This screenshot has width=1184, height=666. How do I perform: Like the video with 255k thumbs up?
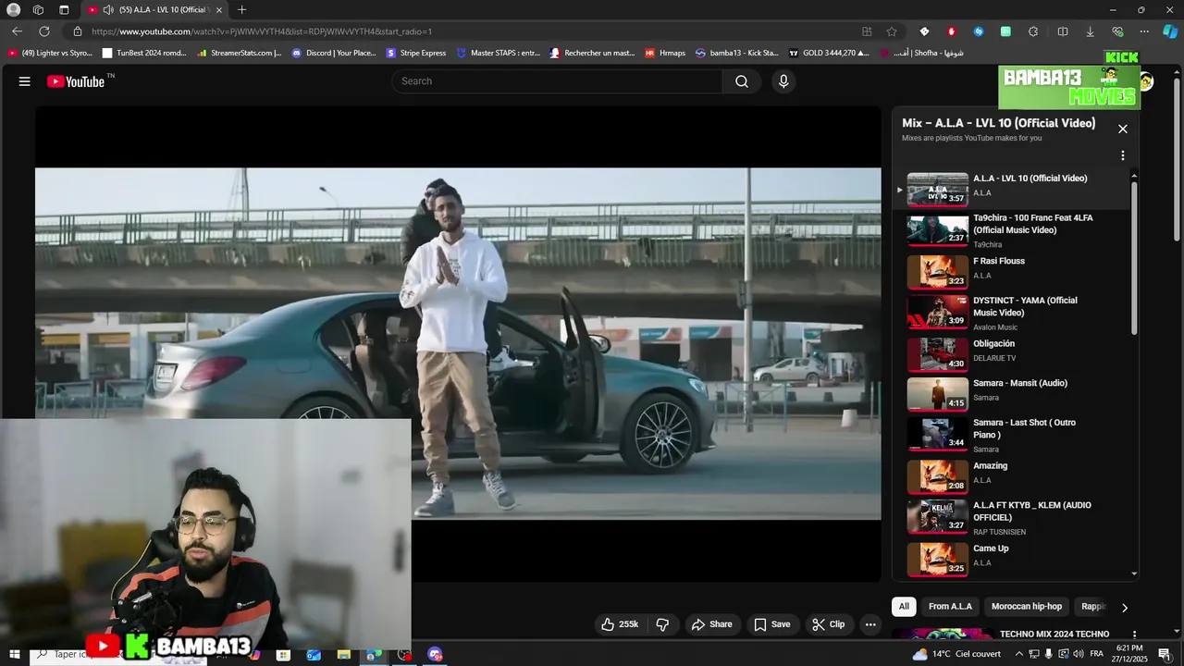(620, 624)
